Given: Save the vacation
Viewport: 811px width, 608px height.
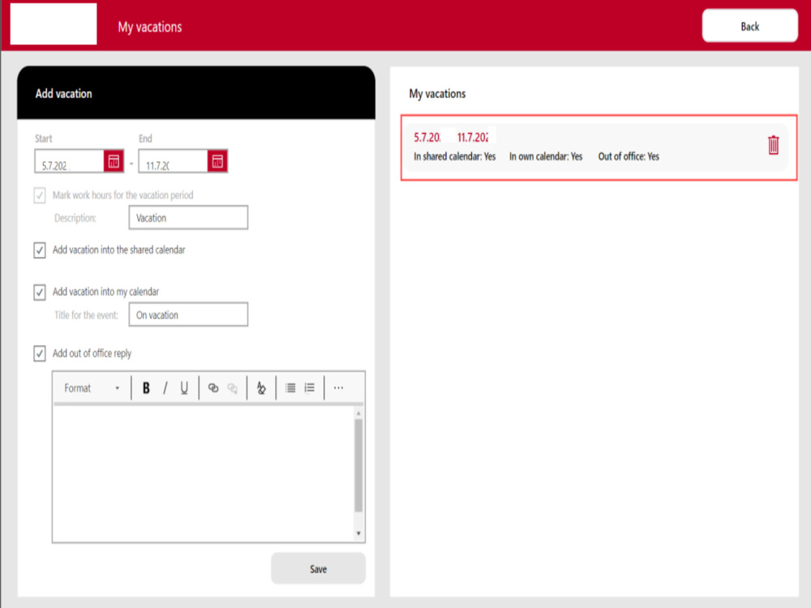Looking at the screenshot, I should (x=318, y=569).
